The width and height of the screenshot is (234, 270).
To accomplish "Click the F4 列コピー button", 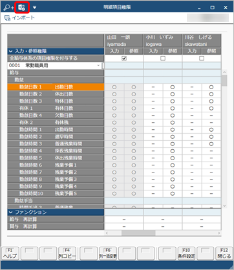I will [67, 253].
